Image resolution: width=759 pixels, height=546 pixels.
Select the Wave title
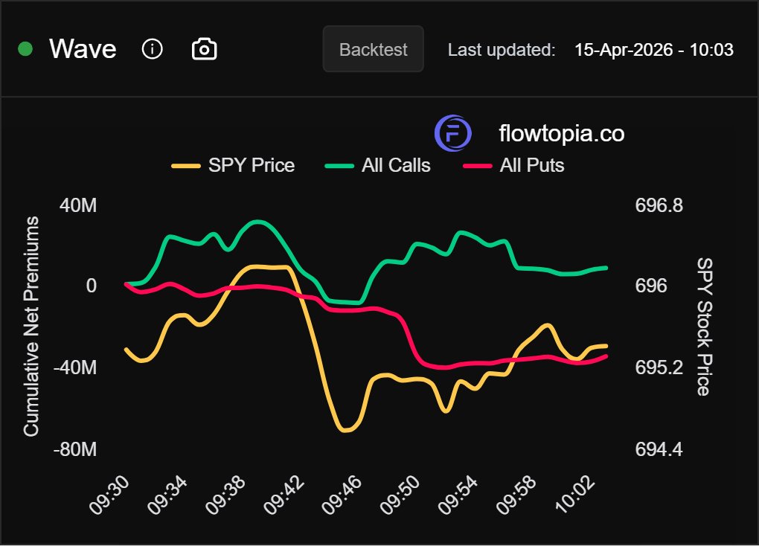[83, 49]
